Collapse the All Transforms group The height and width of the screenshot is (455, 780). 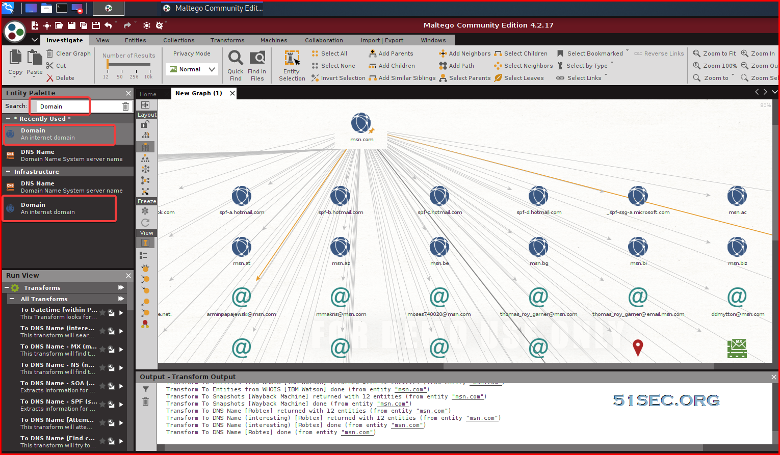[12, 299]
